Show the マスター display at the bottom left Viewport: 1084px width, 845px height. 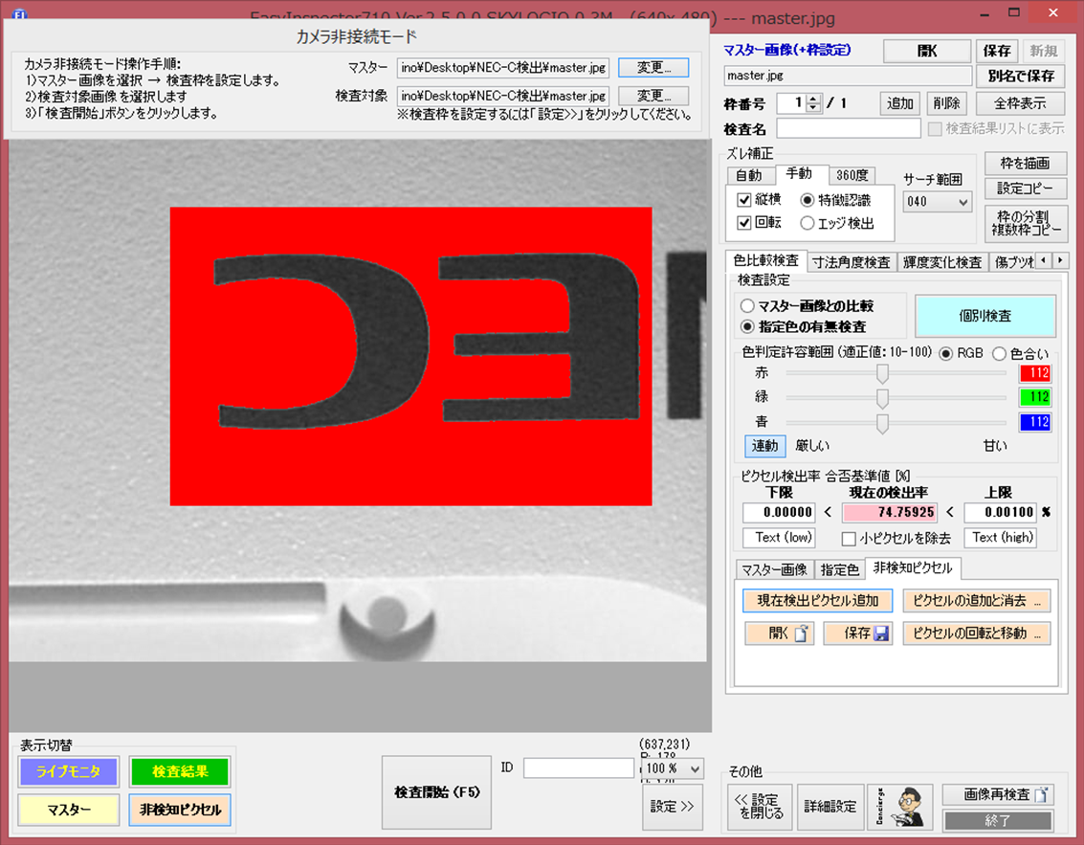69,809
